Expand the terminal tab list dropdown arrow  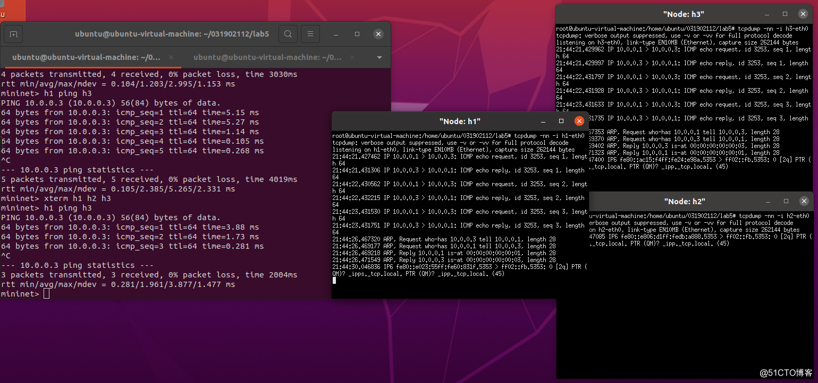(380, 57)
